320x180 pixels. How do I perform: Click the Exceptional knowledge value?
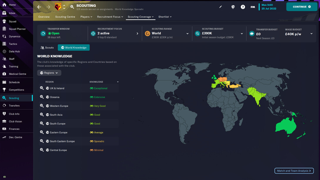[100, 88]
